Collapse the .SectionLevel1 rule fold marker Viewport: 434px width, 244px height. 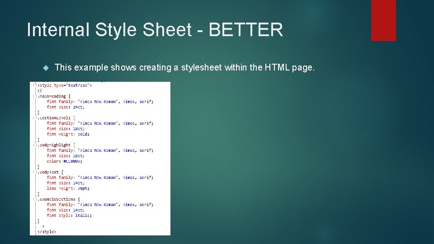point(35,118)
